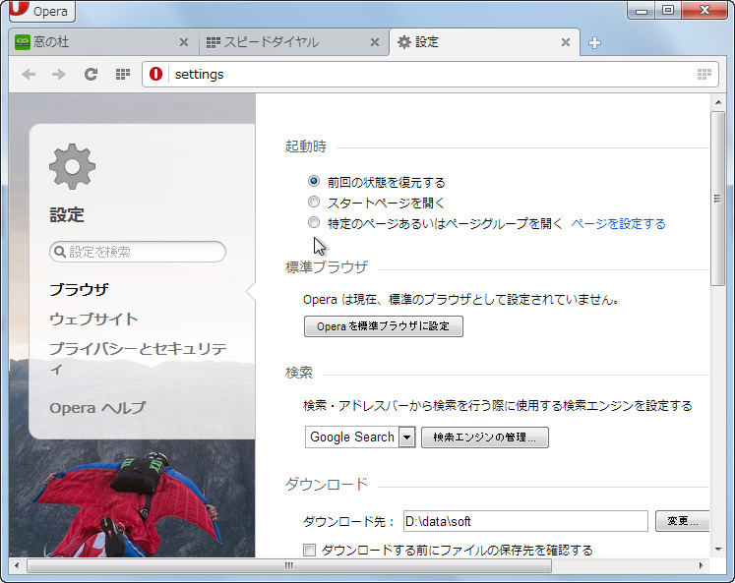
Task: Click the 起動時 section heading
Action: 306,146
